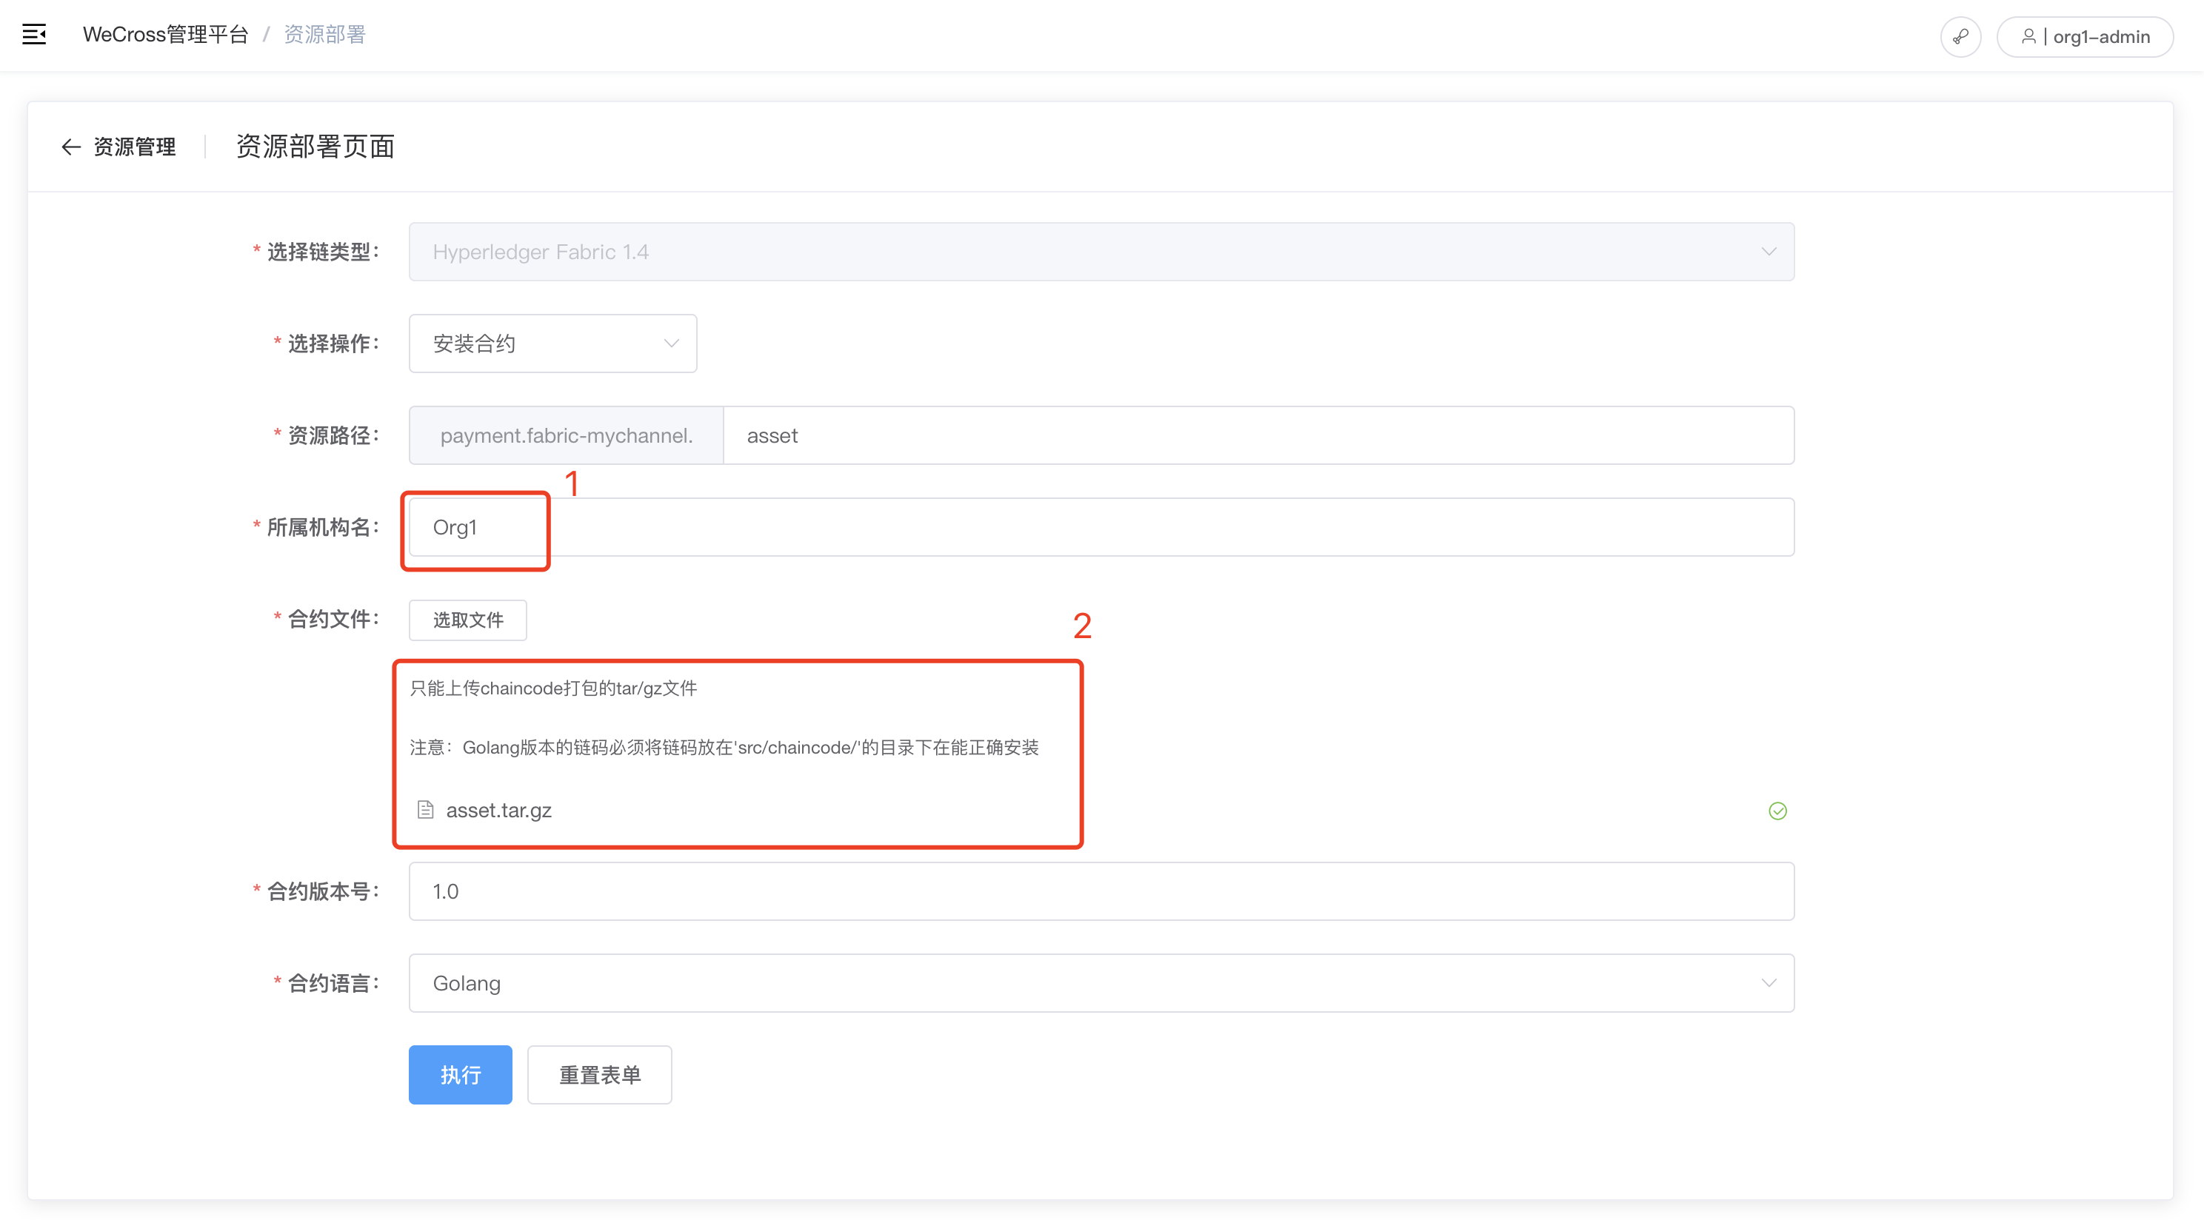Screen dimensions: 2204x1220
Task: Collapse the sidebar menu hamburger icon
Action: (x=34, y=34)
